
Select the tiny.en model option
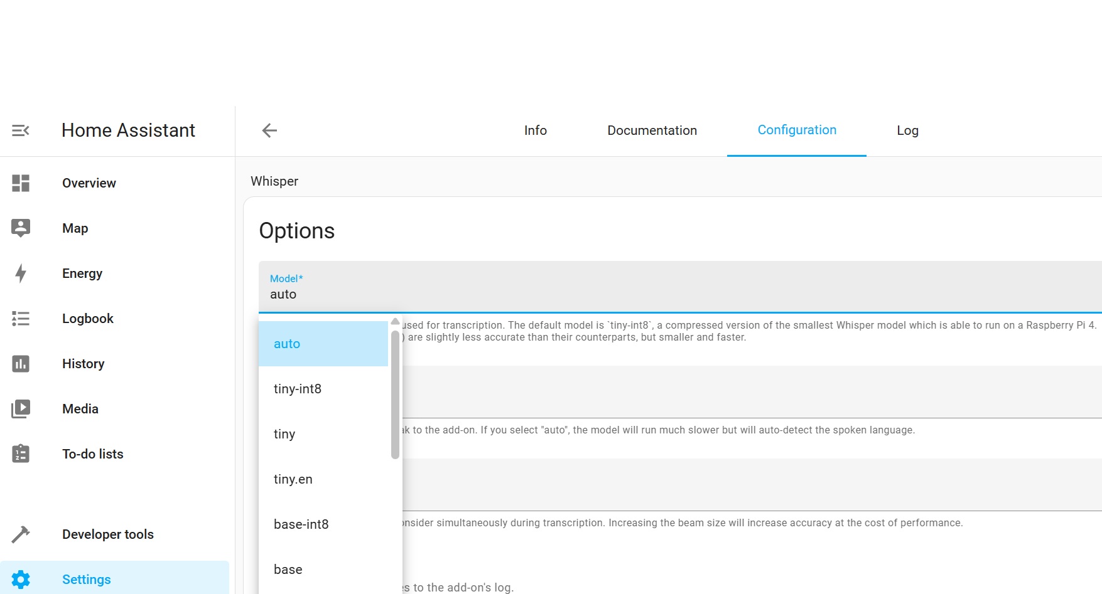[323, 479]
